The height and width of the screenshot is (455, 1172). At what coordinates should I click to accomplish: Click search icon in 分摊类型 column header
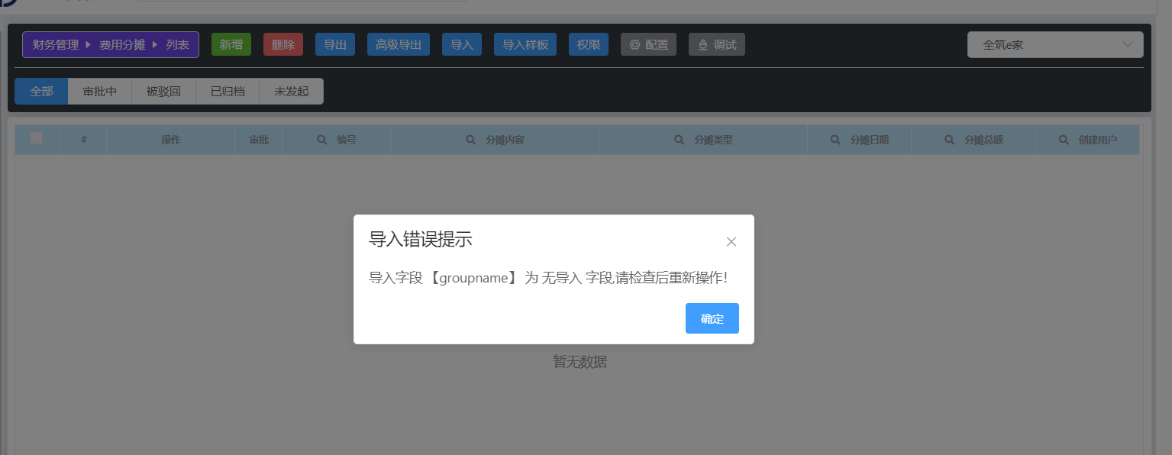pos(679,140)
